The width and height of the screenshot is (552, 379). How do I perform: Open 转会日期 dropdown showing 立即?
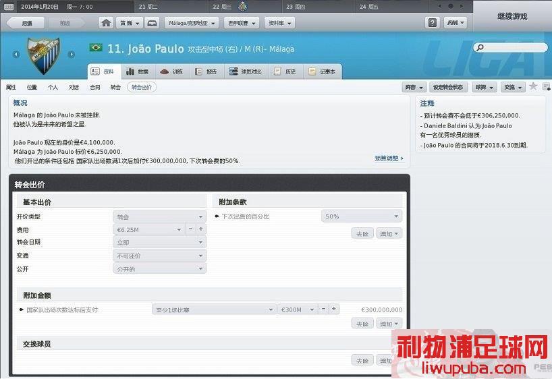(x=159, y=243)
